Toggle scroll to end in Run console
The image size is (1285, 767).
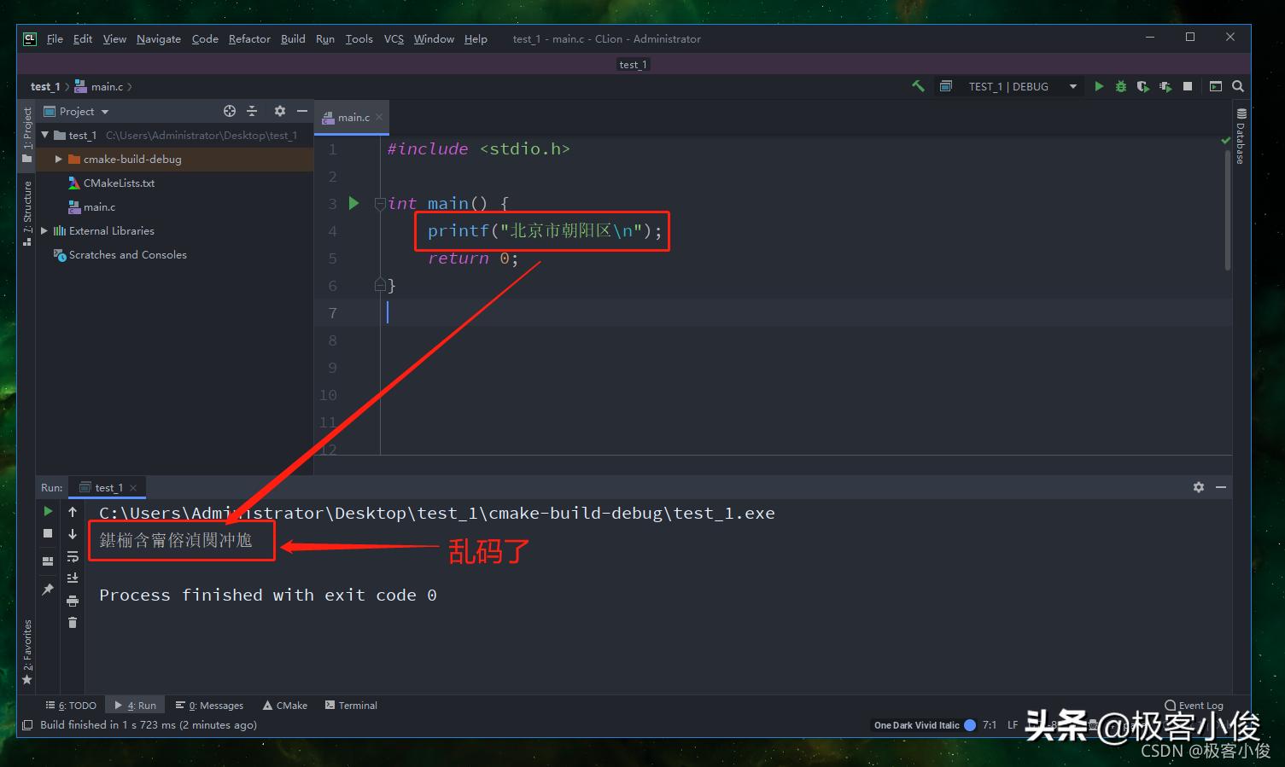tap(73, 578)
